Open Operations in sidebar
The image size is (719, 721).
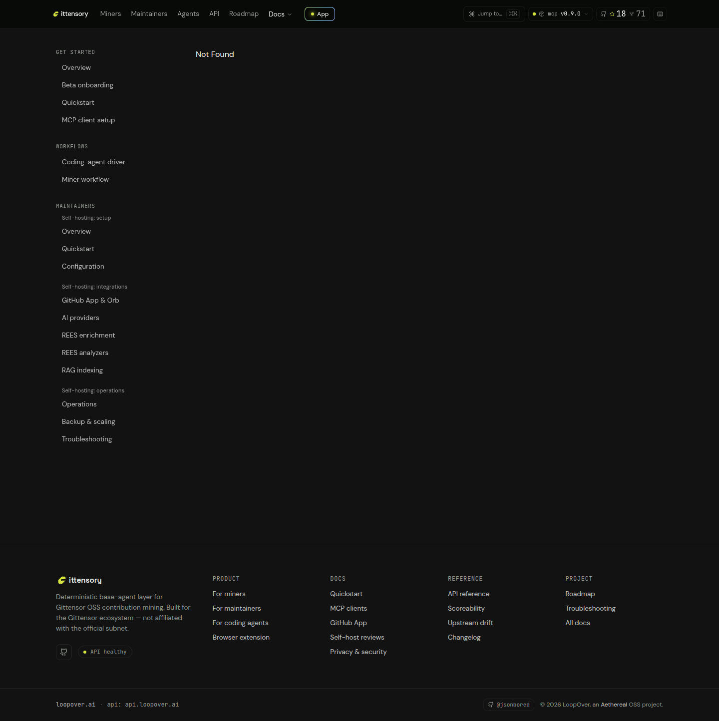(x=79, y=404)
